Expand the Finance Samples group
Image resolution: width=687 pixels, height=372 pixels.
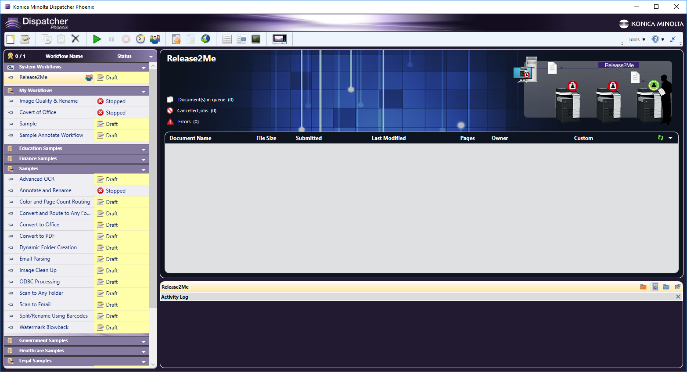point(144,160)
